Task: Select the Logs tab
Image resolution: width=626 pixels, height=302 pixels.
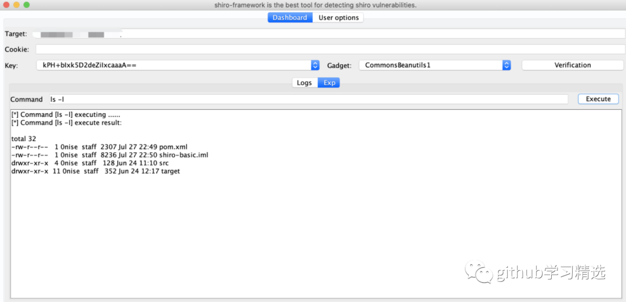Action: [305, 83]
